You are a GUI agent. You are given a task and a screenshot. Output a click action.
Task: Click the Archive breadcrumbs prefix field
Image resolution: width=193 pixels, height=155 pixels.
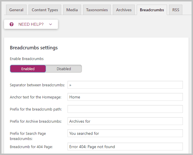(125, 121)
